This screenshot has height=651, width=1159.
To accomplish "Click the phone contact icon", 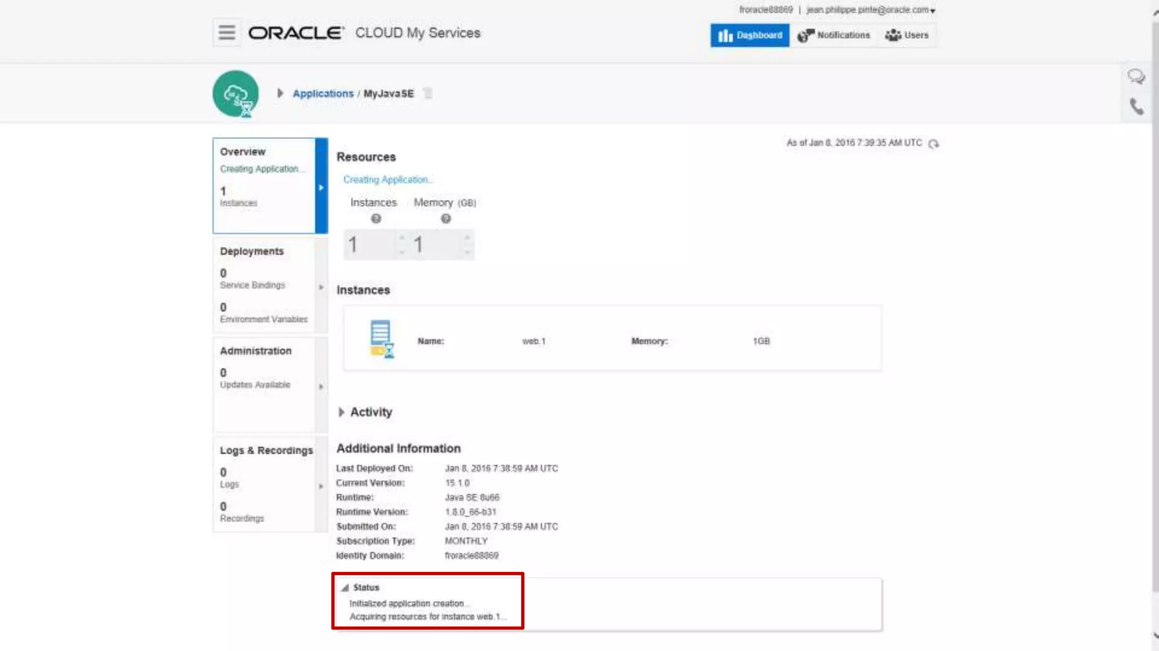I will 1136,106.
